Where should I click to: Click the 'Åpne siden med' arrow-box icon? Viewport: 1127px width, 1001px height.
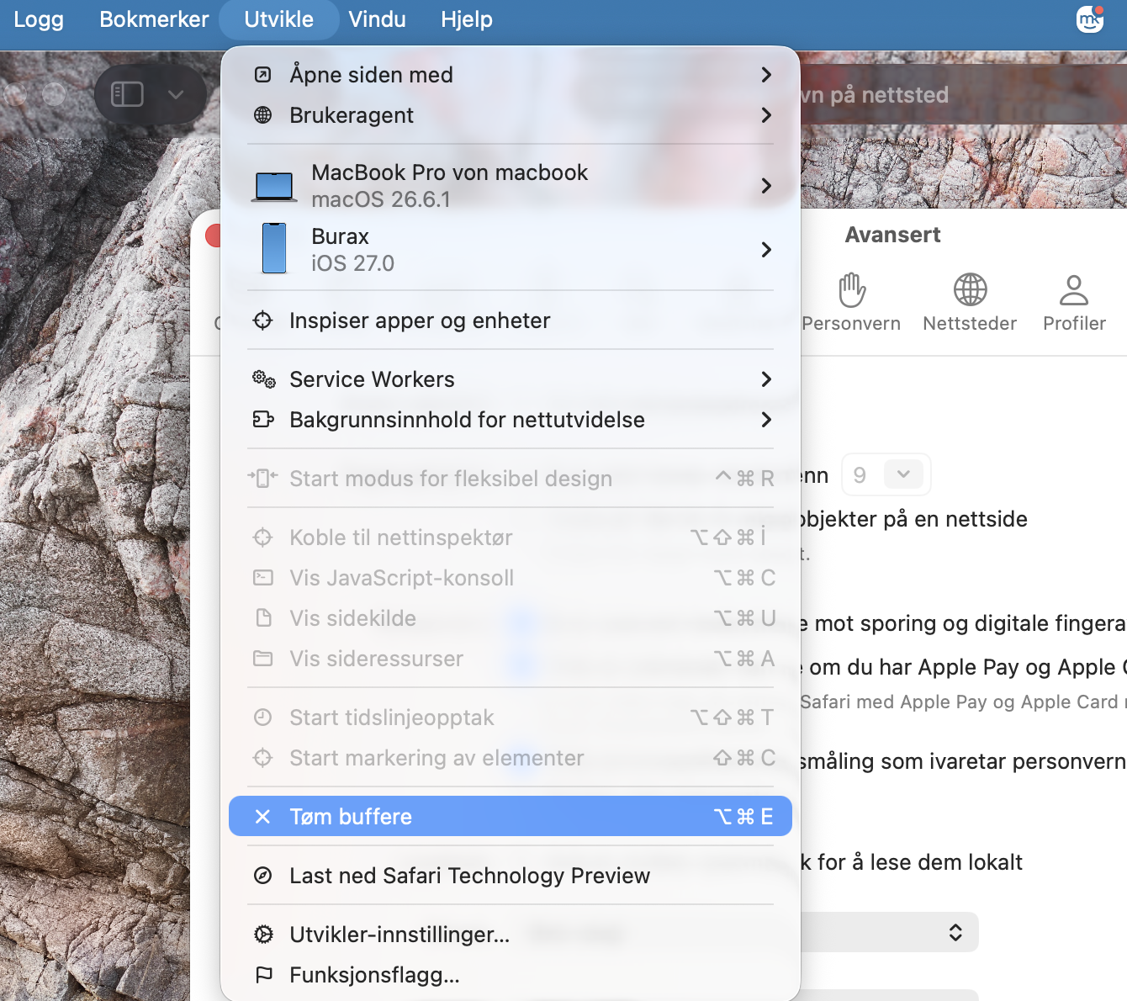263,75
